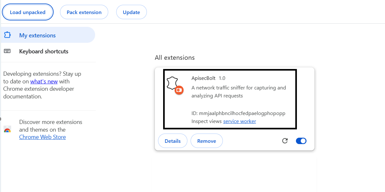Click the network traffic sniffer description
The image size is (385, 192).
[238, 92]
